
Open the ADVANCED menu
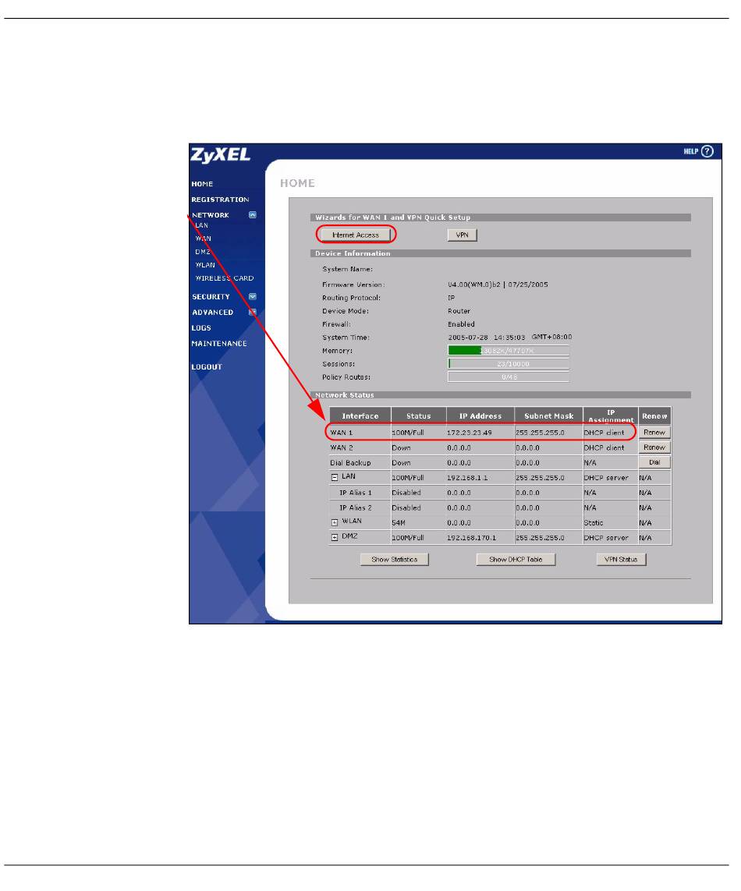(x=213, y=312)
